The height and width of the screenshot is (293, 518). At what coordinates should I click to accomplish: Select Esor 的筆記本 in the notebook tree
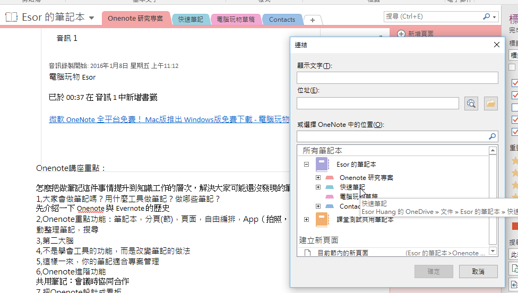[x=356, y=165]
